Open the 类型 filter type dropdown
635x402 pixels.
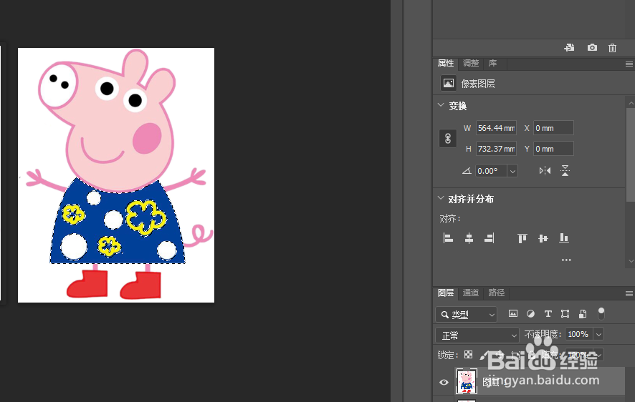(466, 314)
